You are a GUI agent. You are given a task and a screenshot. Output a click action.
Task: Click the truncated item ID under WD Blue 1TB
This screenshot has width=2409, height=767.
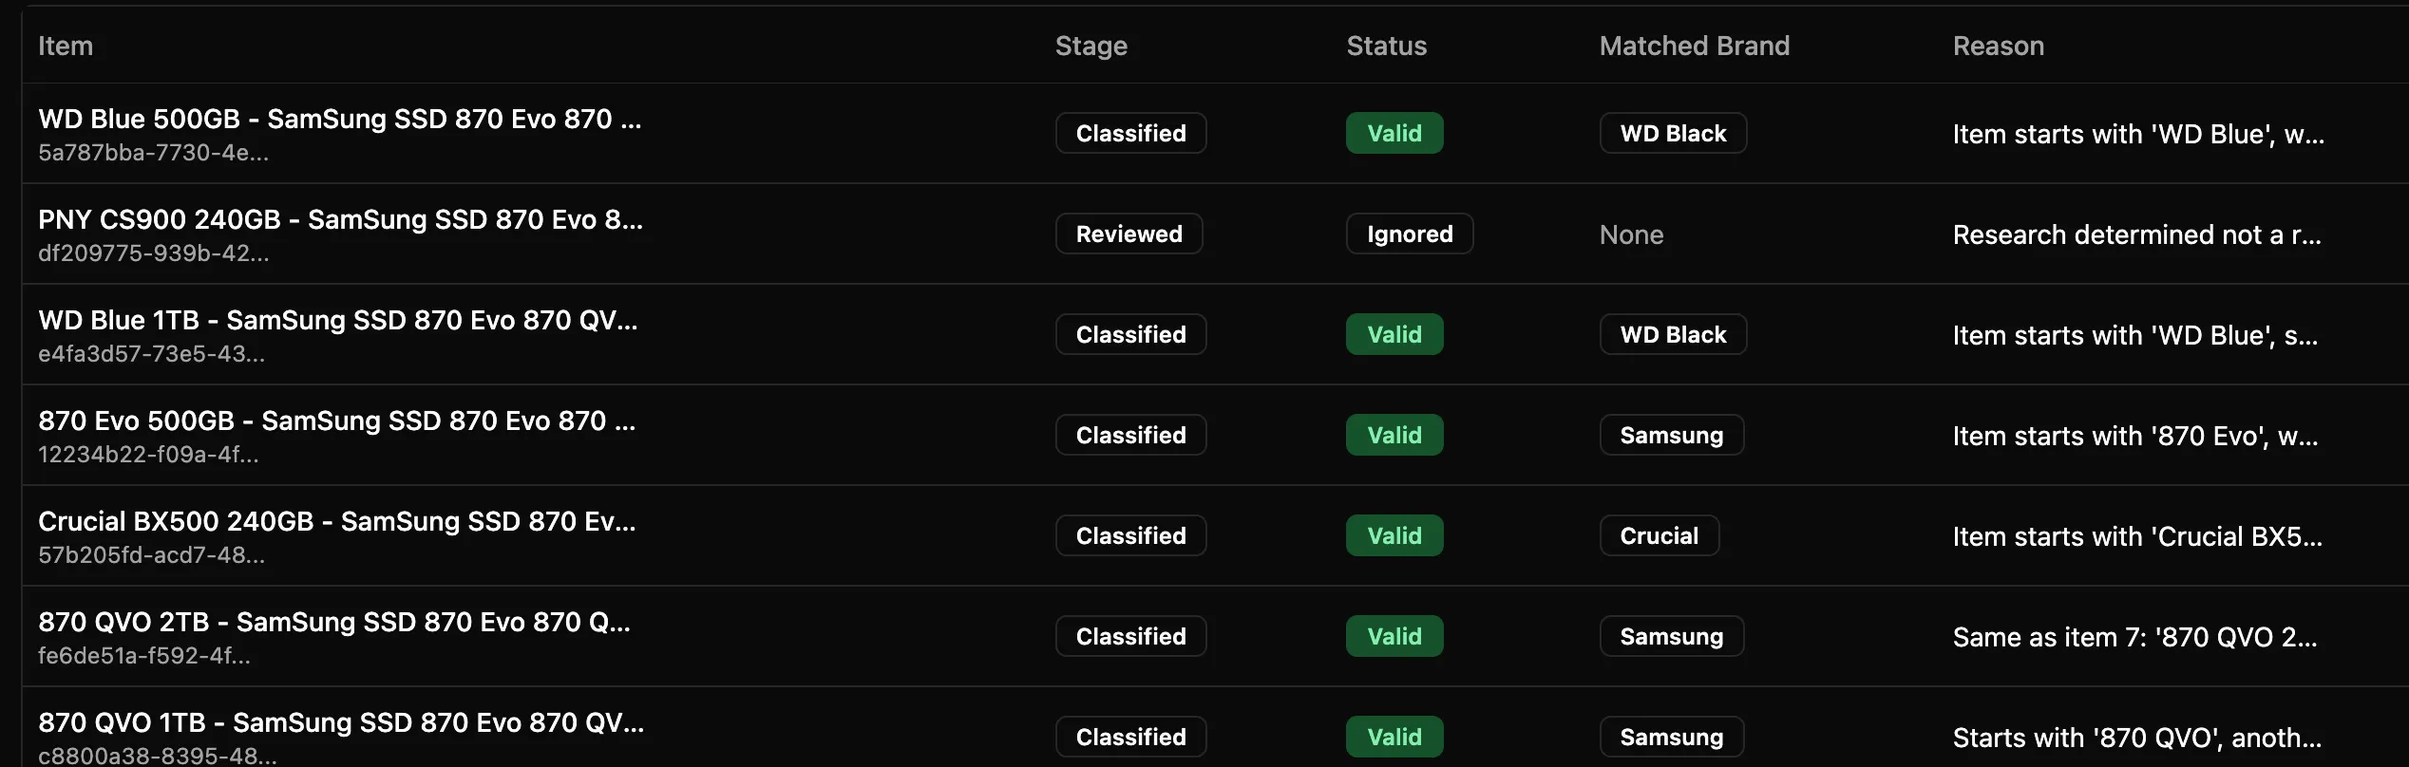[151, 353]
